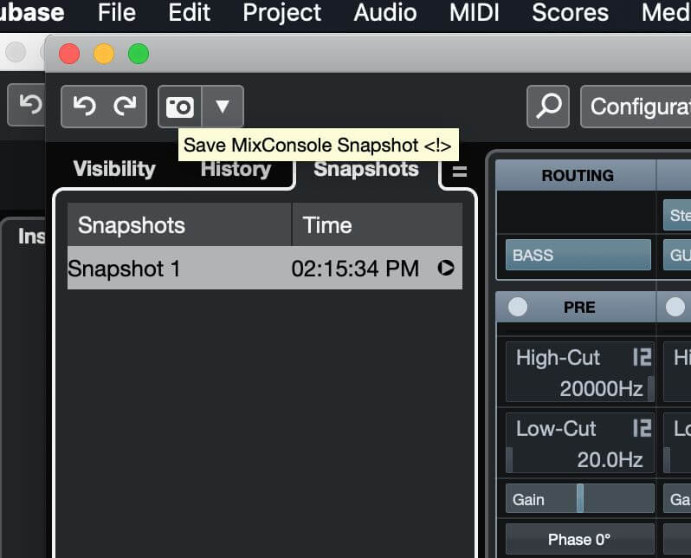This screenshot has height=558, width=691.
Task: Toggle the PRE section bypass circle
Action: pyautogui.click(x=518, y=307)
